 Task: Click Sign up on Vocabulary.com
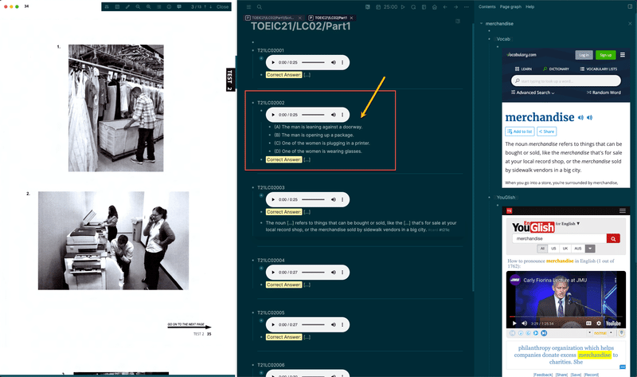click(605, 55)
